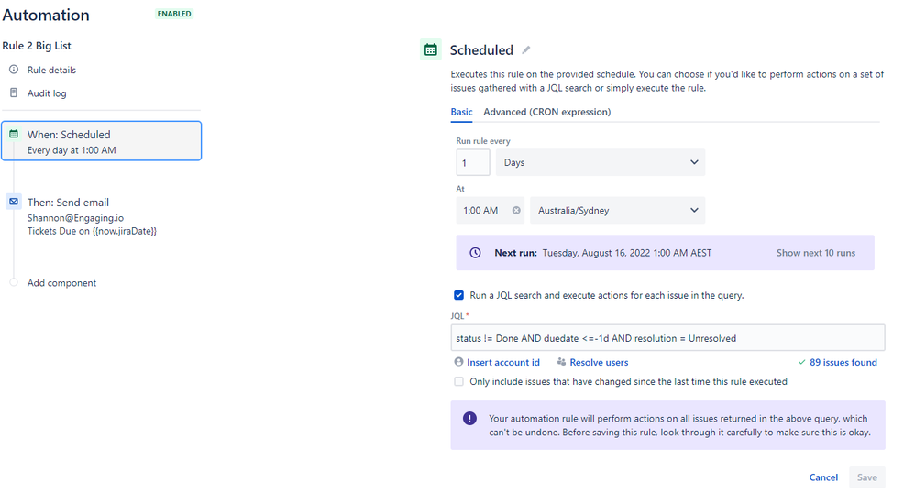Expand the Australia/Sydney timezone dropdown
915x504 pixels.
click(x=617, y=210)
